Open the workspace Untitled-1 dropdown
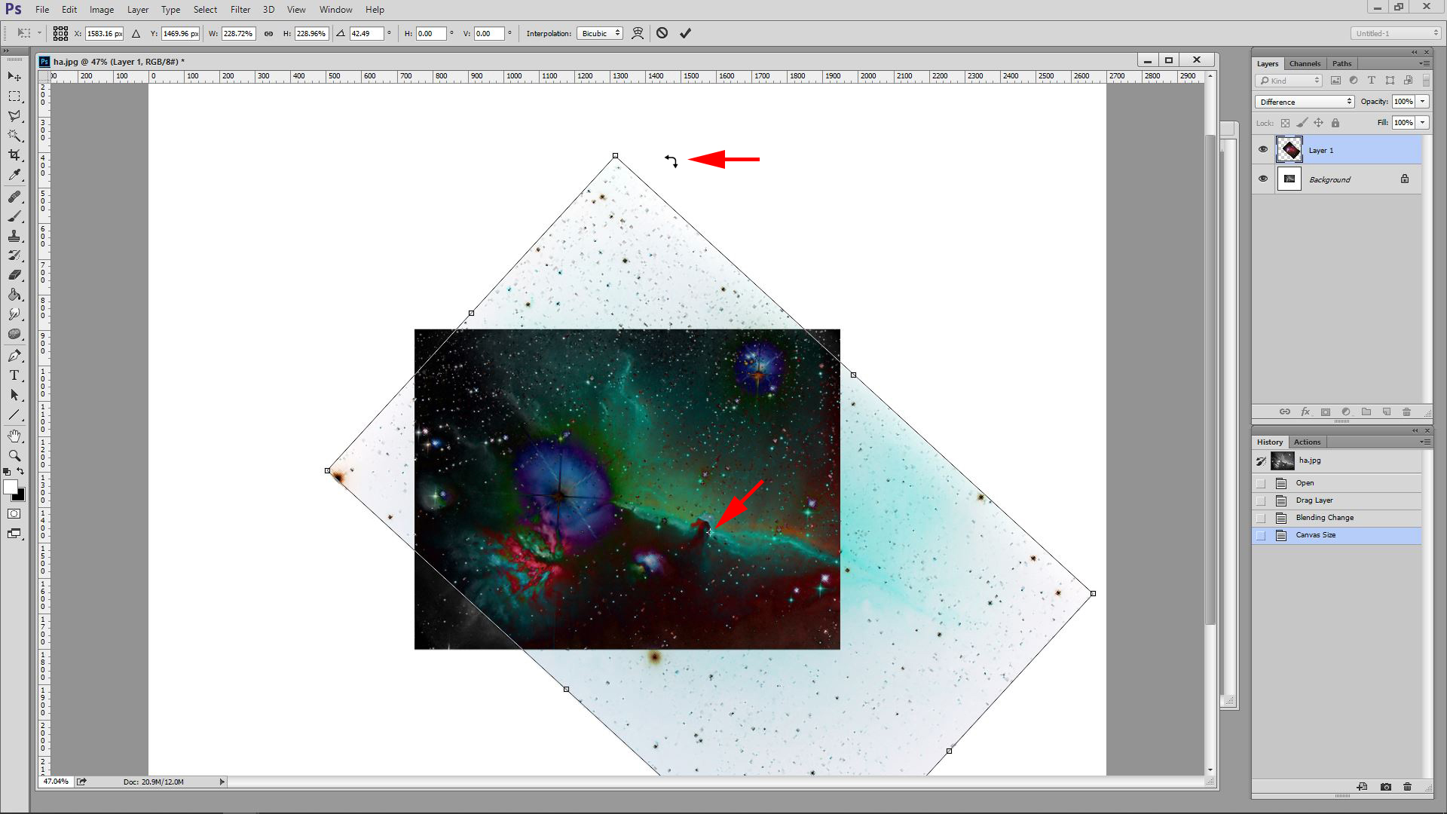This screenshot has height=814, width=1447. pos(1396,33)
